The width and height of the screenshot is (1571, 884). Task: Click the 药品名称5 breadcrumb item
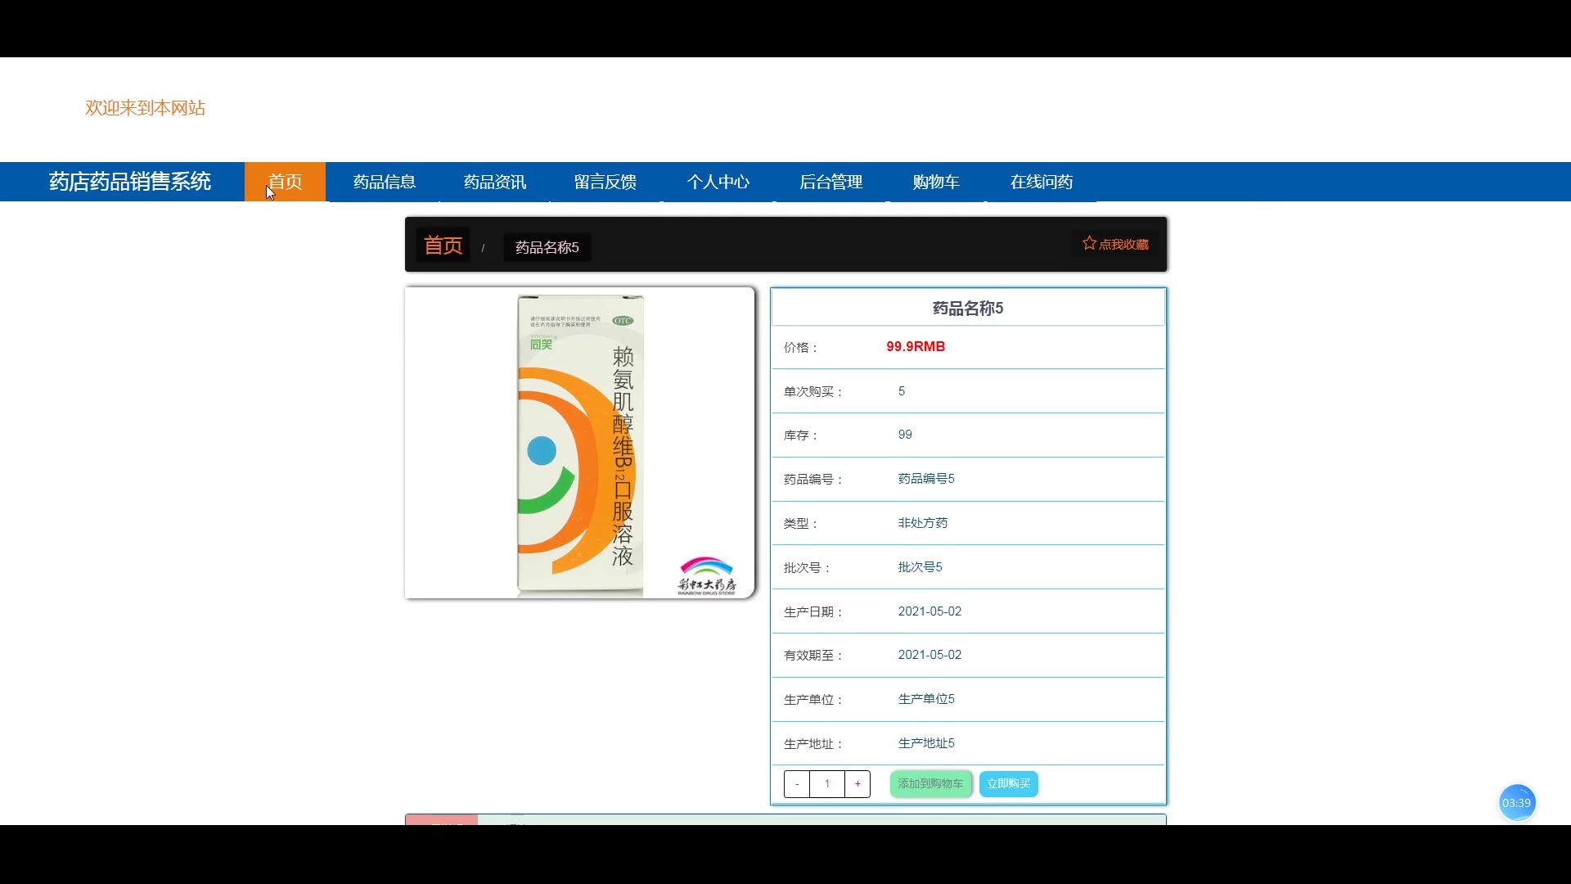click(x=547, y=247)
